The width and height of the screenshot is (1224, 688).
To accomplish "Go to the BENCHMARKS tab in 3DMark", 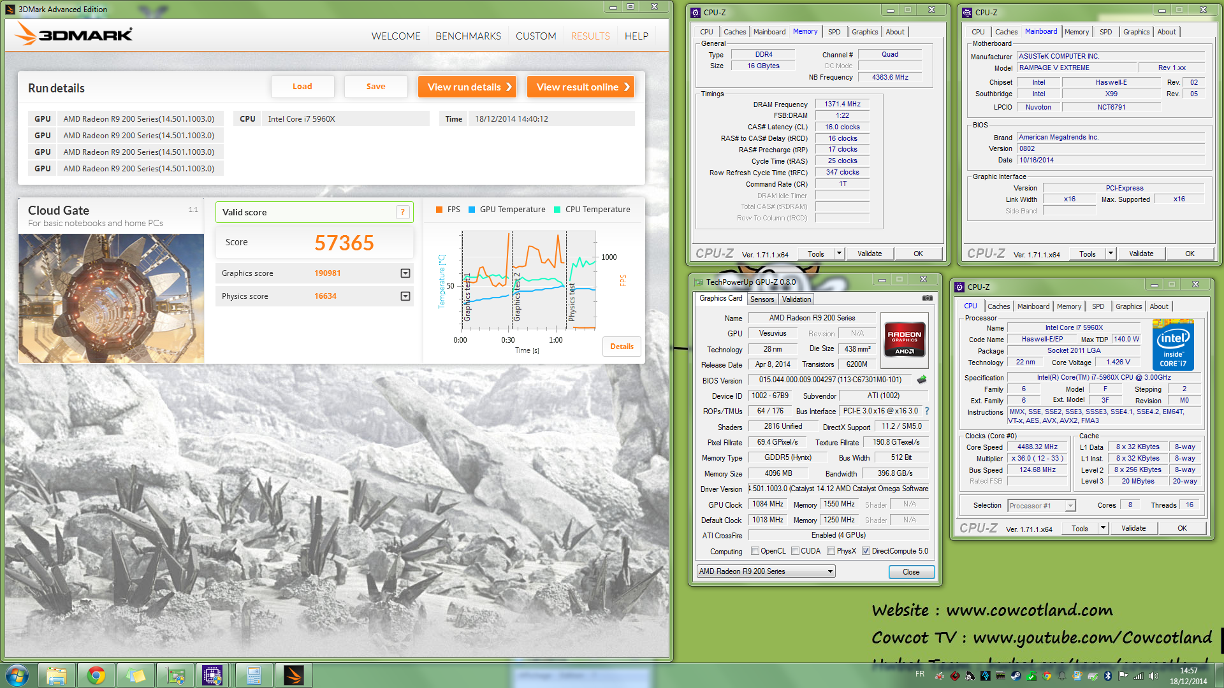I will (468, 36).
